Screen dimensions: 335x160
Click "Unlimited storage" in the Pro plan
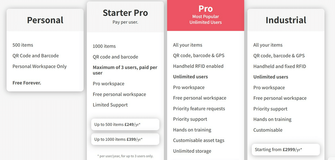point(192,151)
